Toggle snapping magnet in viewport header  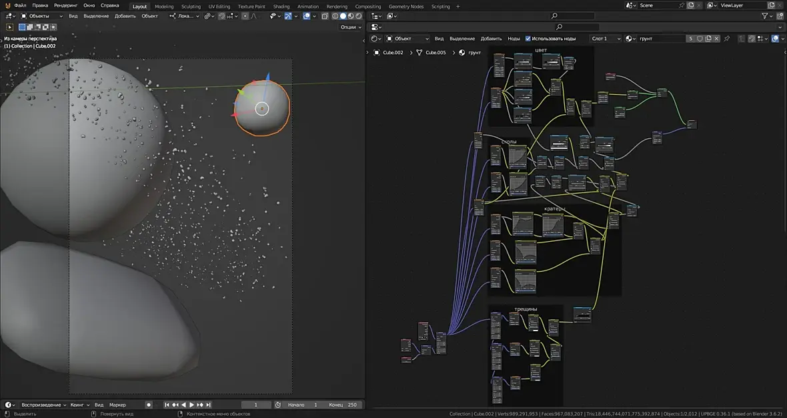(x=222, y=16)
